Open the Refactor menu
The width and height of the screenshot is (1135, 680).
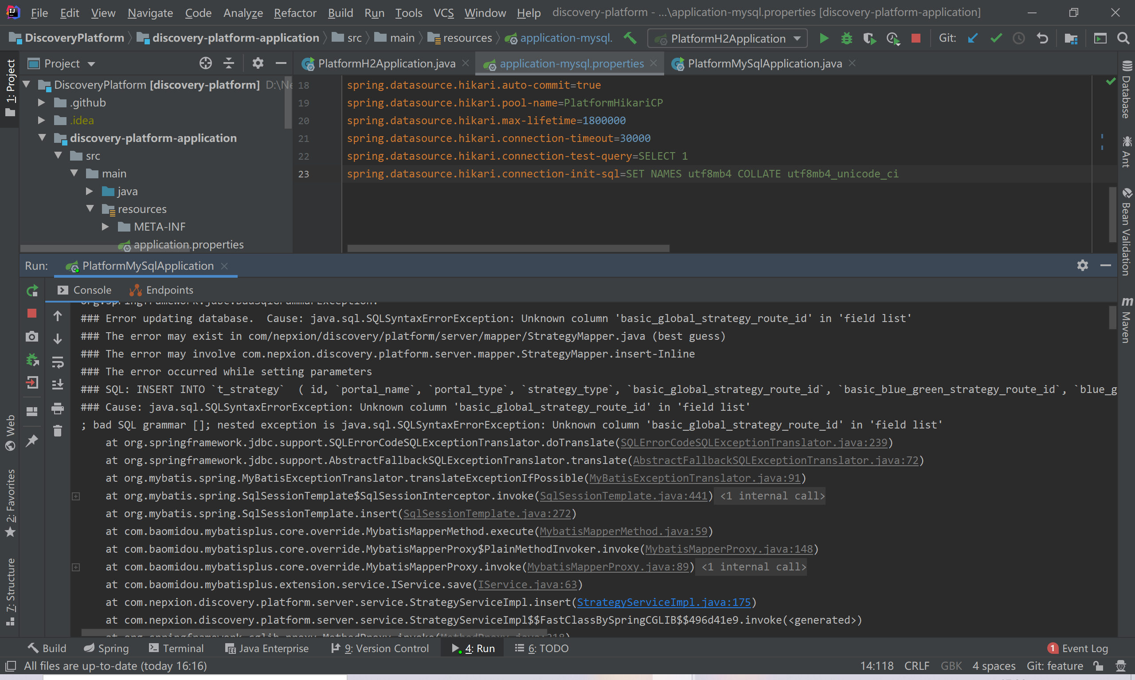coord(294,12)
